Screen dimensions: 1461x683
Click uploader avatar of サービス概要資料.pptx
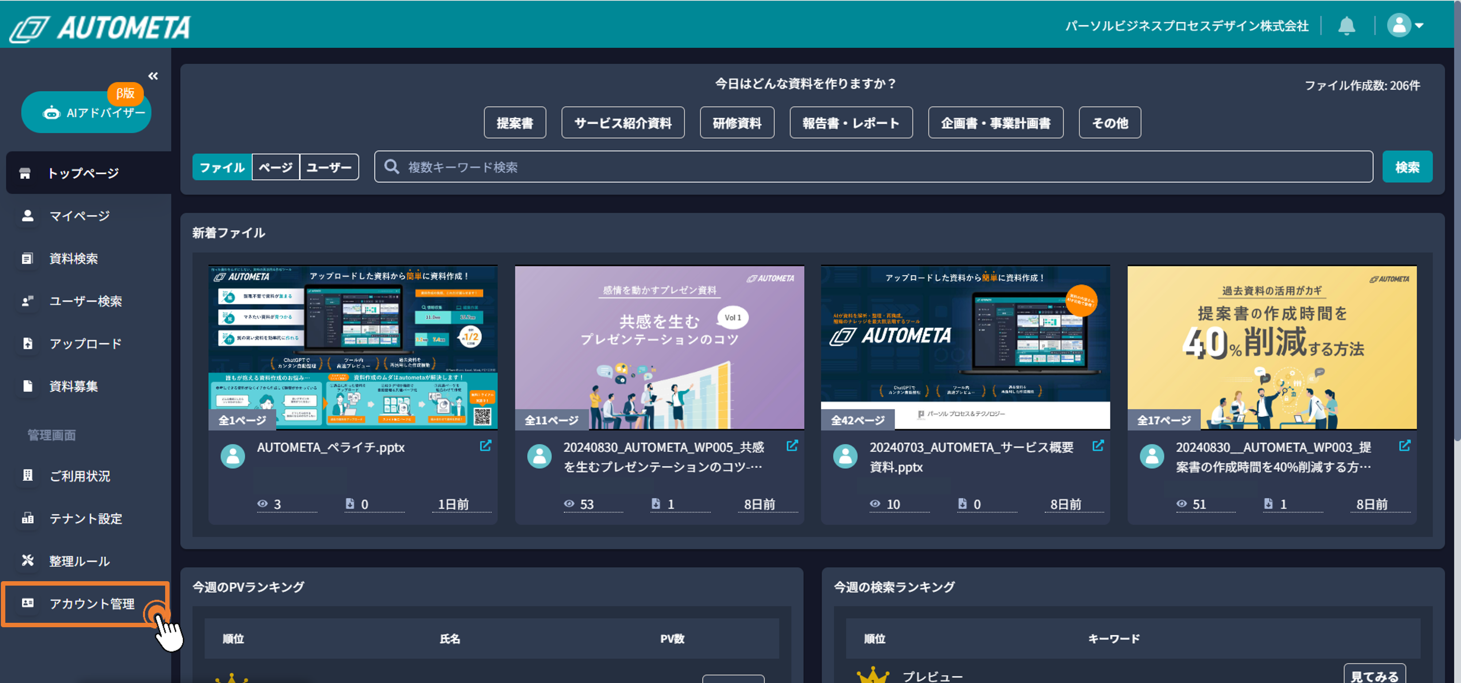[x=845, y=456]
